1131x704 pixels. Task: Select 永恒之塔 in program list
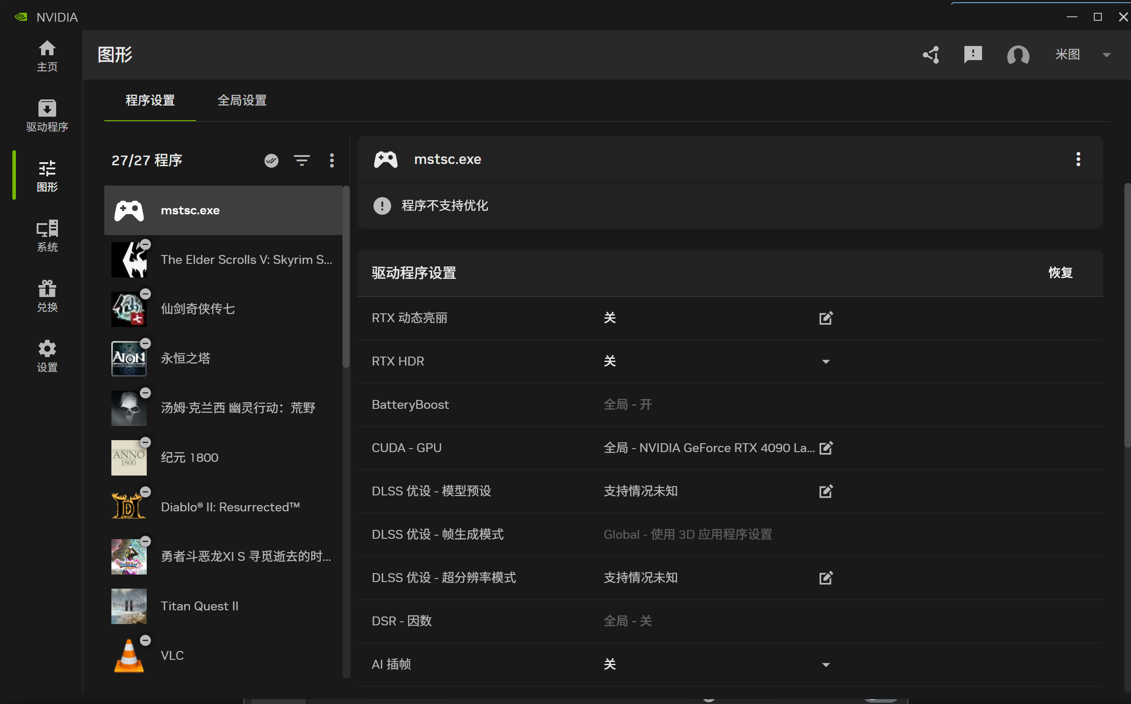(224, 358)
